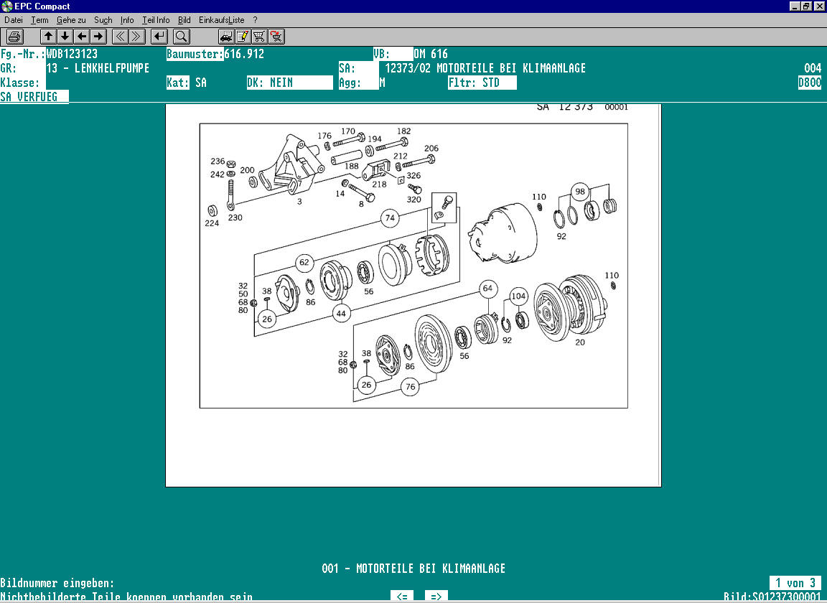Select part number 20 in diagram
Screen dimensions: 827x603
pos(580,342)
